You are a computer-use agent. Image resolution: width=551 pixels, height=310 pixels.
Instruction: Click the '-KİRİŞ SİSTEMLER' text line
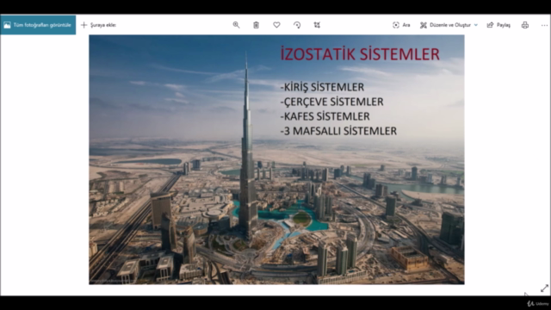pos(322,87)
